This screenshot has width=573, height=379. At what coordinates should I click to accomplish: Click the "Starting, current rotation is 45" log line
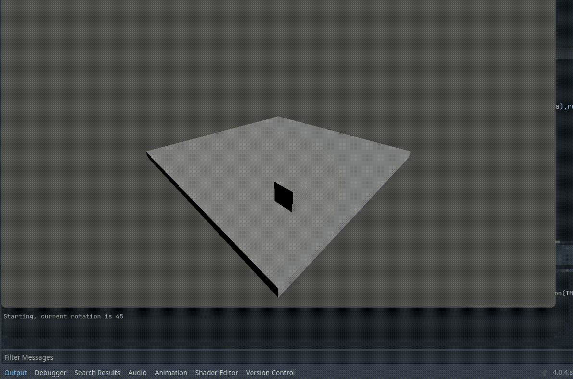pyautogui.click(x=63, y=316)
